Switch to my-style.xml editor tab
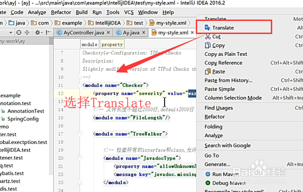The width and height of the screenshot is (303, 192). (170, 33)
